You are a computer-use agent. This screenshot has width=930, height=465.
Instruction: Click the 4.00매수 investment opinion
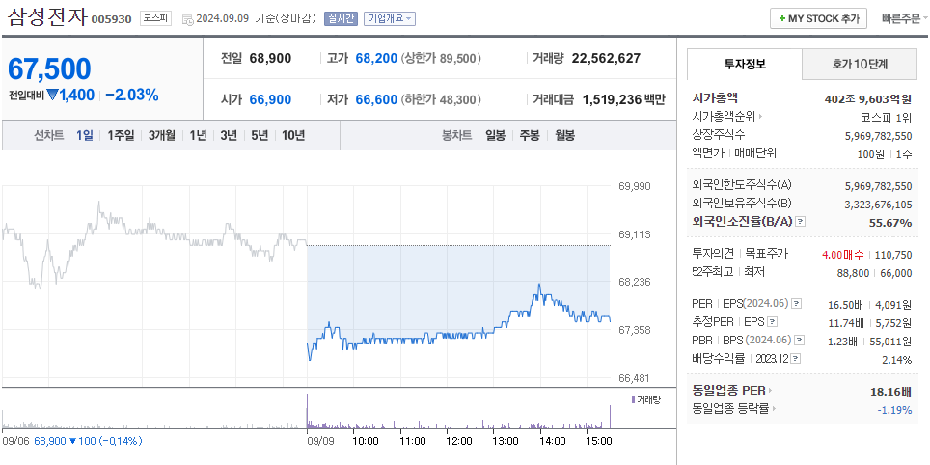[843, 255]
